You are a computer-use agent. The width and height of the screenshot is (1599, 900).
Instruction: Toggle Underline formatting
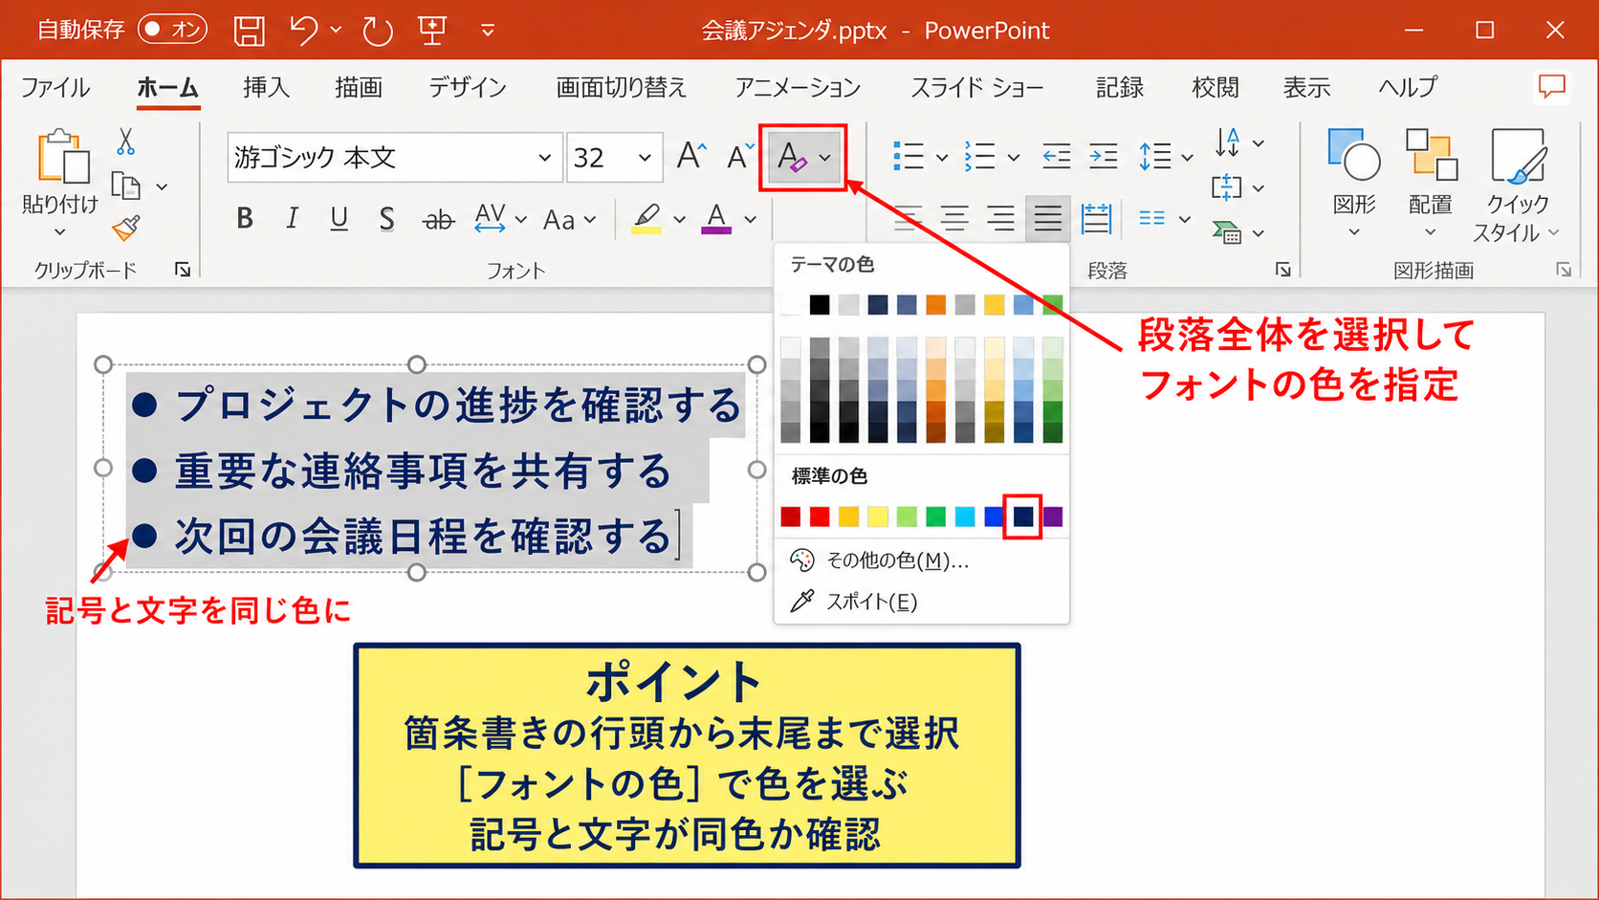[339, 219]
